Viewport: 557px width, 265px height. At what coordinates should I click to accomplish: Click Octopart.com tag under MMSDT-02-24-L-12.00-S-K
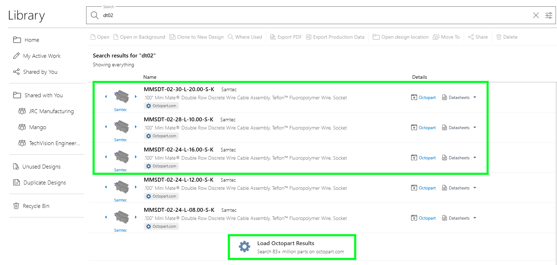161,196
